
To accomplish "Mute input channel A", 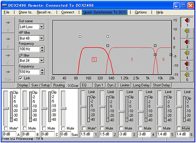I will [x=6, y=128].
